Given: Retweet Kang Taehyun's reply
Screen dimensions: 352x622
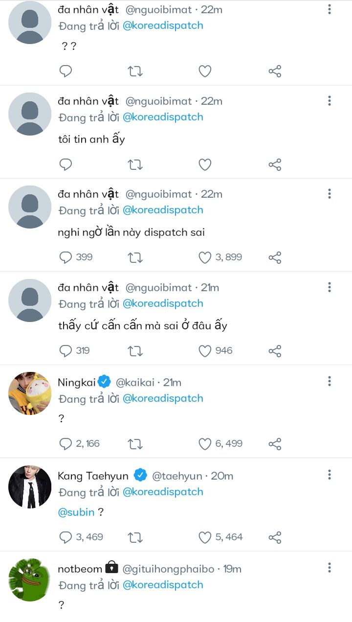Looking at the screenshot, I should click(x=135, y=537).
